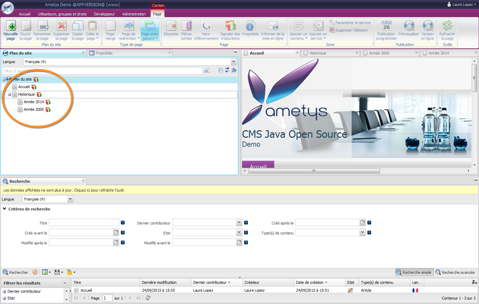
Task: Refresh the site plan tree
Action: click(227, 70)
